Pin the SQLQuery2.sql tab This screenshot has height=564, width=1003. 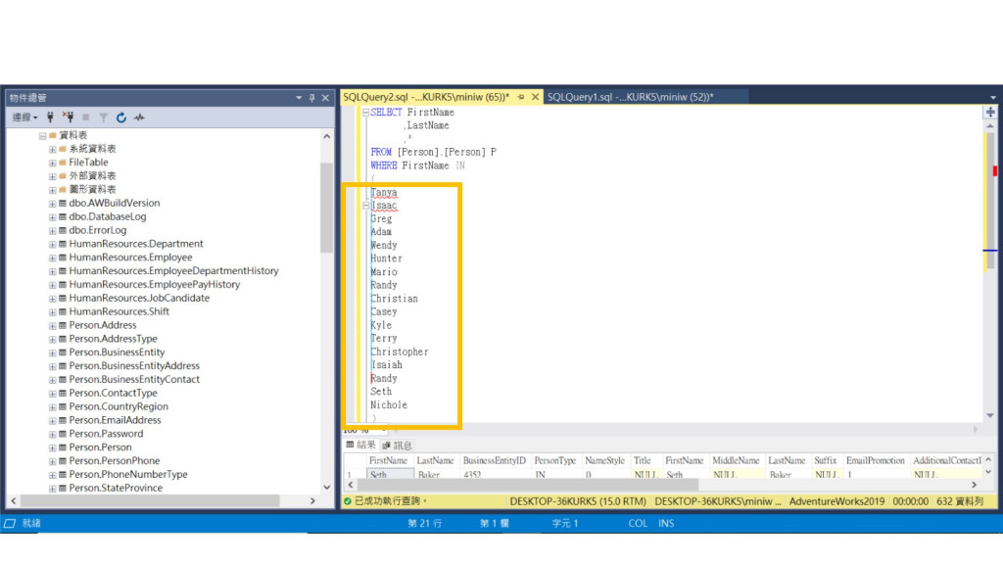(521, 97)
